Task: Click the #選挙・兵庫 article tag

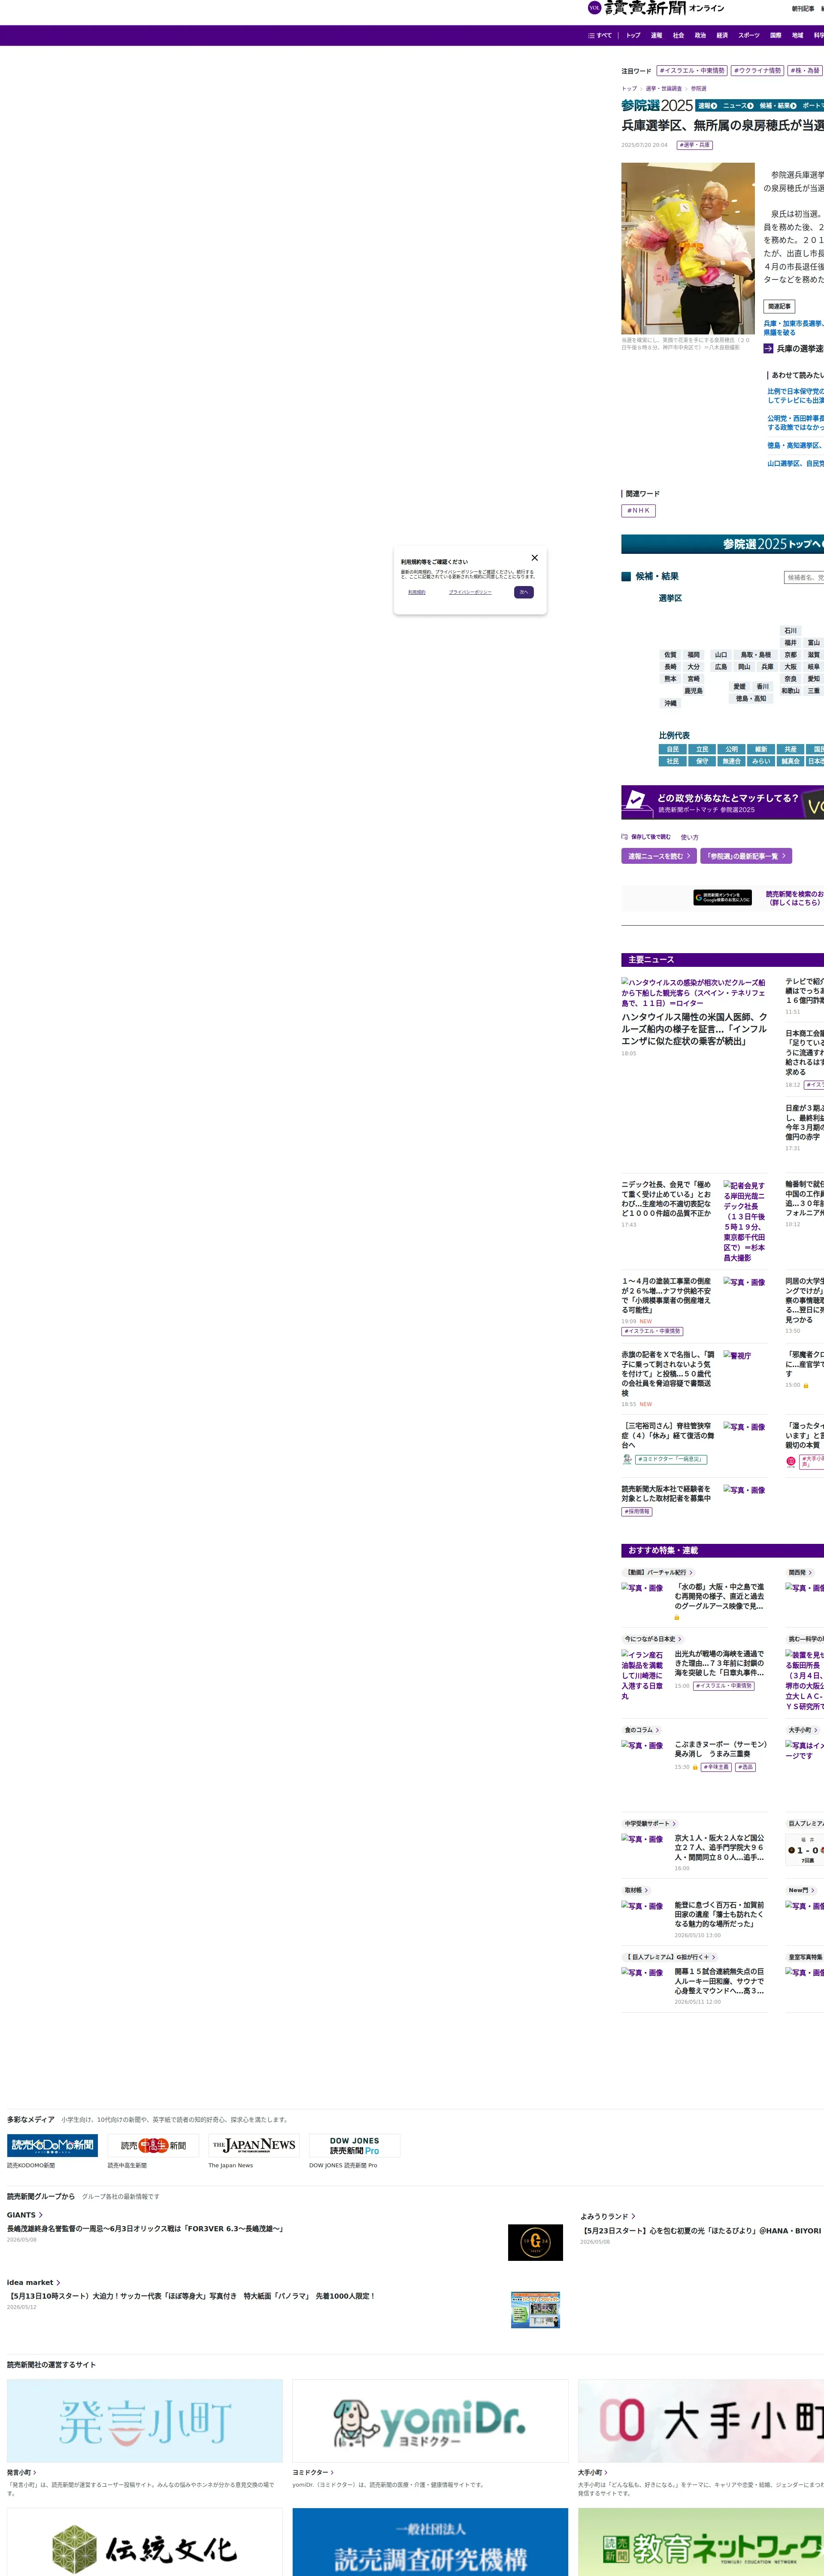Action: [x=695, y=145]
